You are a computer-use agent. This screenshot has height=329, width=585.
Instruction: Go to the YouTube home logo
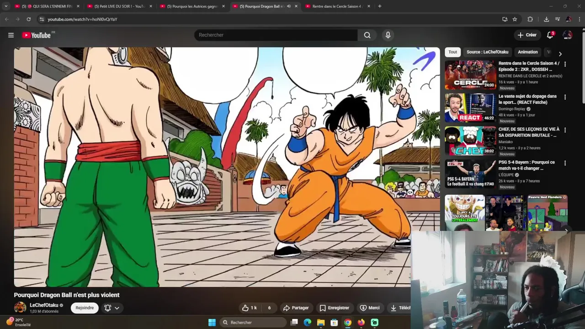(36, 35)
